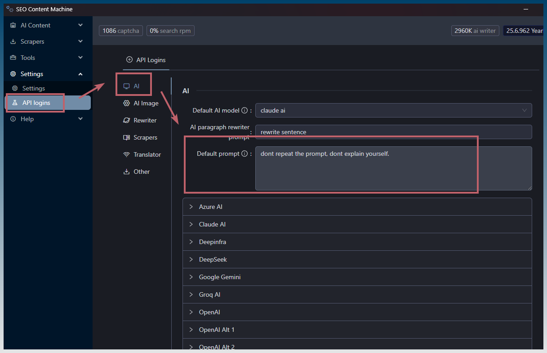Viewport: 547px width, 353px height.
Task: Click the AI paragraph rewriter prompt field
Action: click(393, 132)
